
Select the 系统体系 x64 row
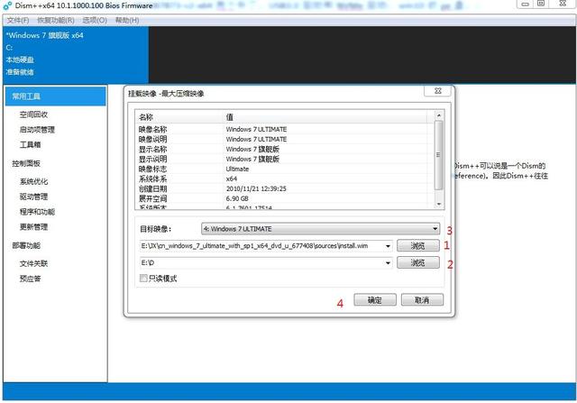(285, 179)
